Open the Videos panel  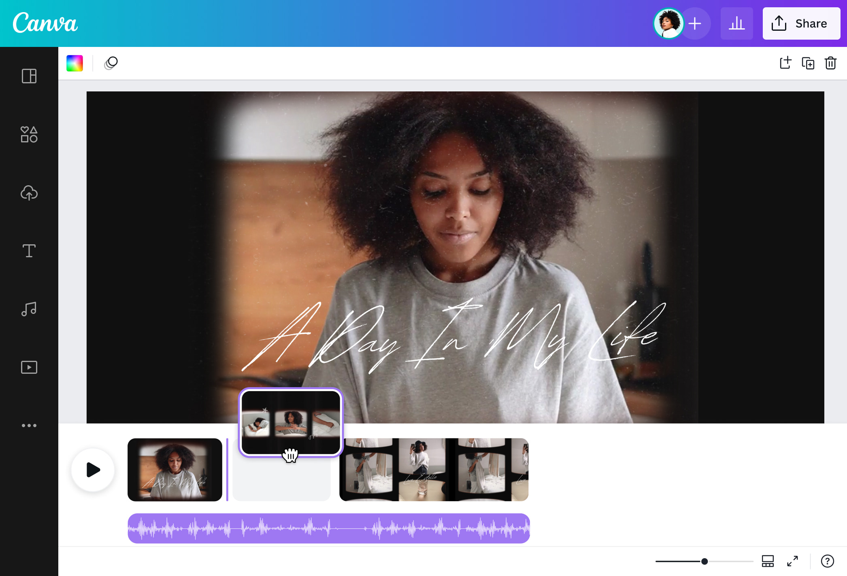tap(29, 367)
